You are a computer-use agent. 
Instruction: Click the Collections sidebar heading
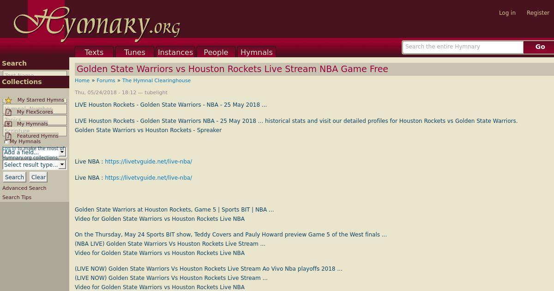[x=22, y=82]
